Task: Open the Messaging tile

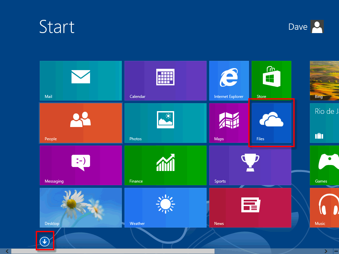Action: click(81, 165)
